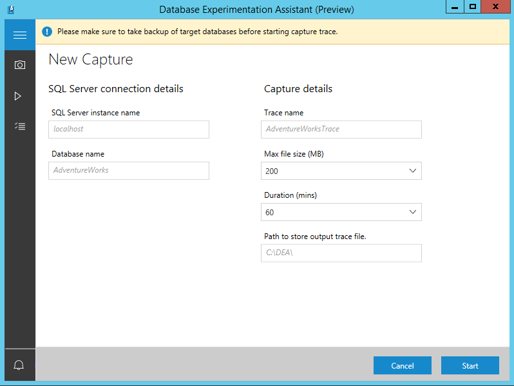The width and height of the screenshot is (514, 386).
Task: Focus the SQL Server instance name field
Action: coord(129,129)
